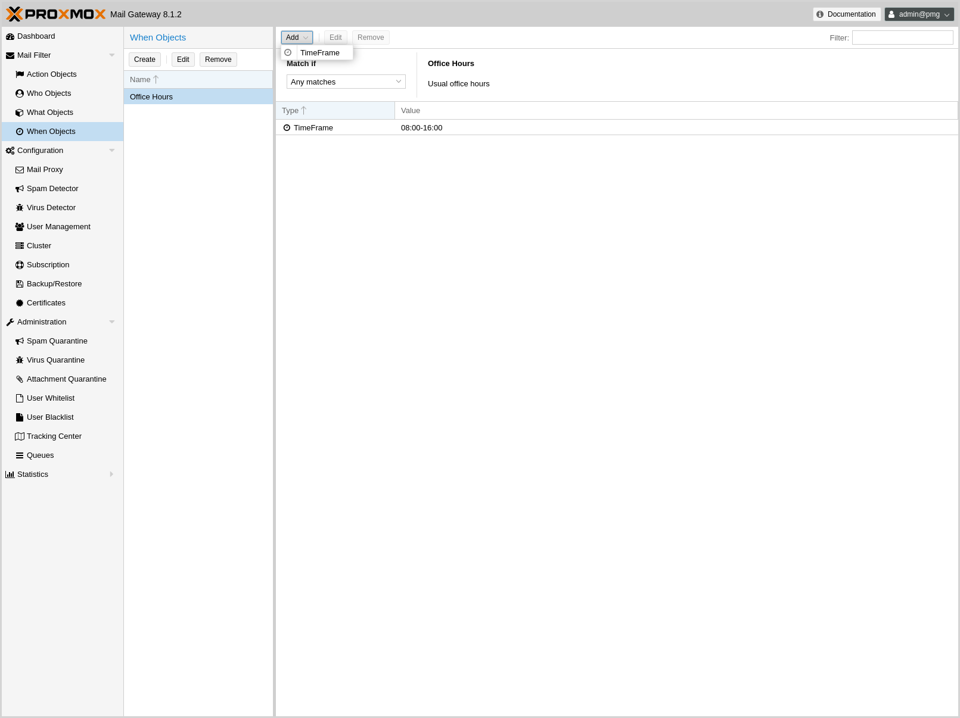Open the Match if dropdown
960x718 pixels.
(346, 82)
